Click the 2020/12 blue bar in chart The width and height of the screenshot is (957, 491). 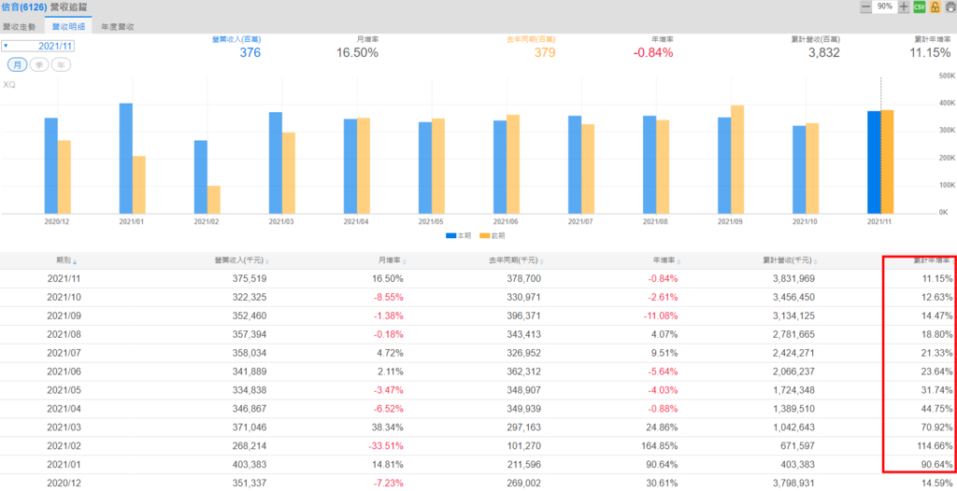coord(51,165)
